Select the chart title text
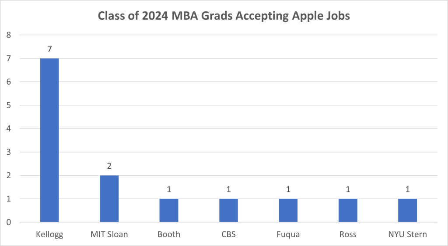The width and height of the screenshot is (448, 246). (x=224, y=16)
